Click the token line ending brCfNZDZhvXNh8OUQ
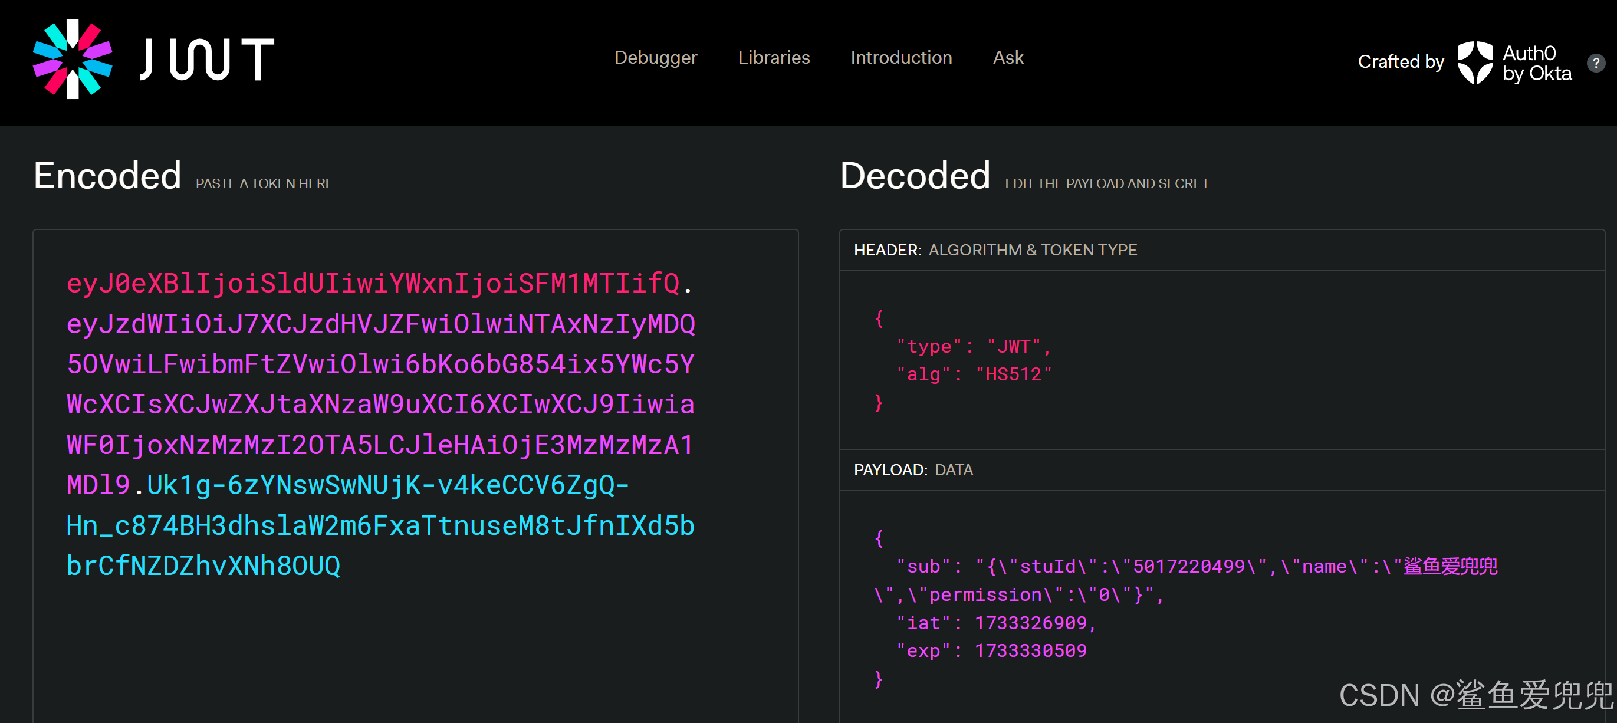Screen dimensions: 1617x723 203,566
